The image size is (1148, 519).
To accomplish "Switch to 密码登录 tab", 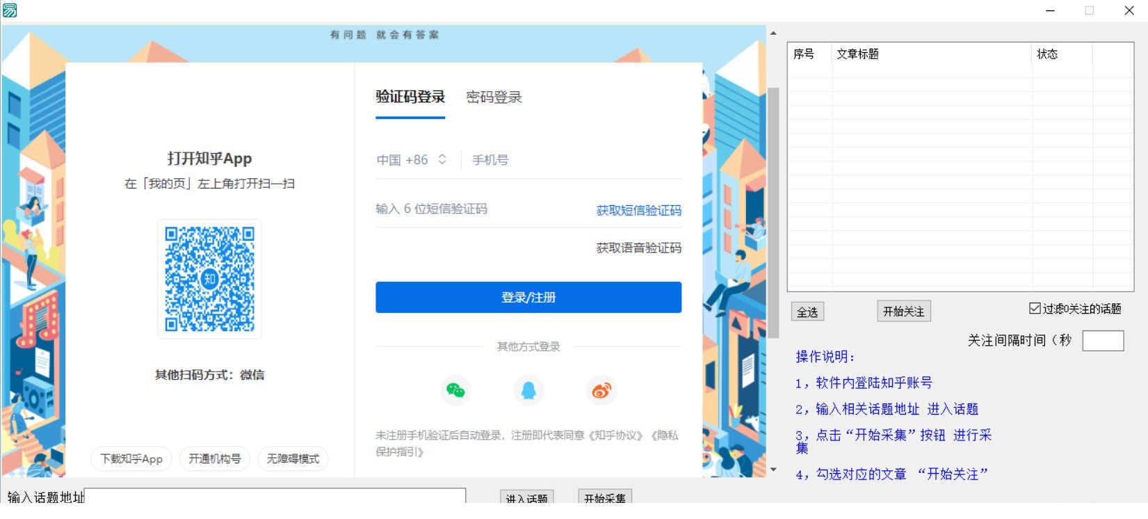I will click(x=494, y=97).
